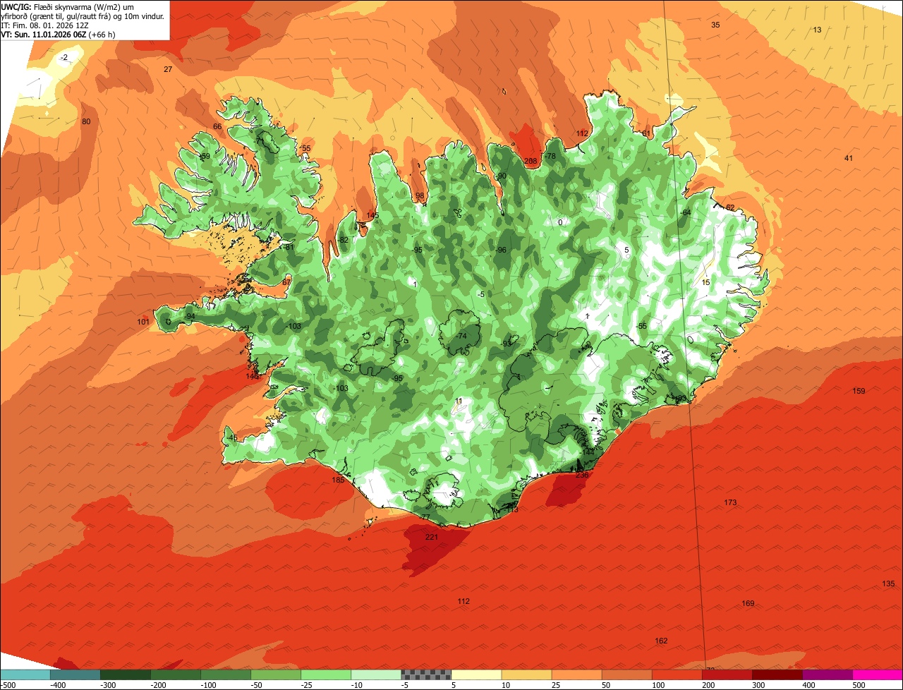Click the value 41 northeast of Iceland
The height and width of the screenshot is (690, 903).
point(849,158)
